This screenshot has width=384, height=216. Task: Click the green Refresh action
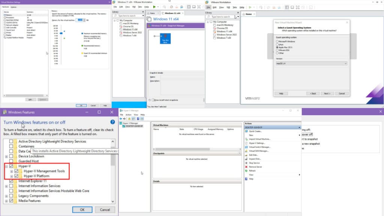coord(252,171)
